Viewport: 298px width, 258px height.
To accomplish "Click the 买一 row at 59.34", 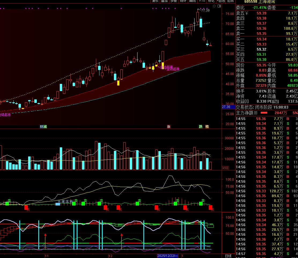I will [x=267, y=39].
